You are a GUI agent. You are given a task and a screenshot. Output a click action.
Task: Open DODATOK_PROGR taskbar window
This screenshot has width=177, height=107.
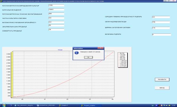point(47,106)
